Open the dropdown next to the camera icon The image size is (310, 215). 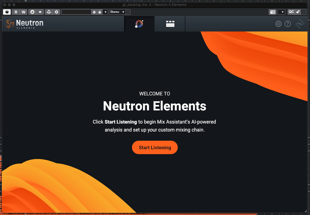(282, 12)
